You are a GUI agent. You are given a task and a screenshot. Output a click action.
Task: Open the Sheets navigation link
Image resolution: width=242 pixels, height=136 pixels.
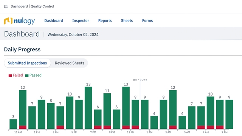point(127,21)
